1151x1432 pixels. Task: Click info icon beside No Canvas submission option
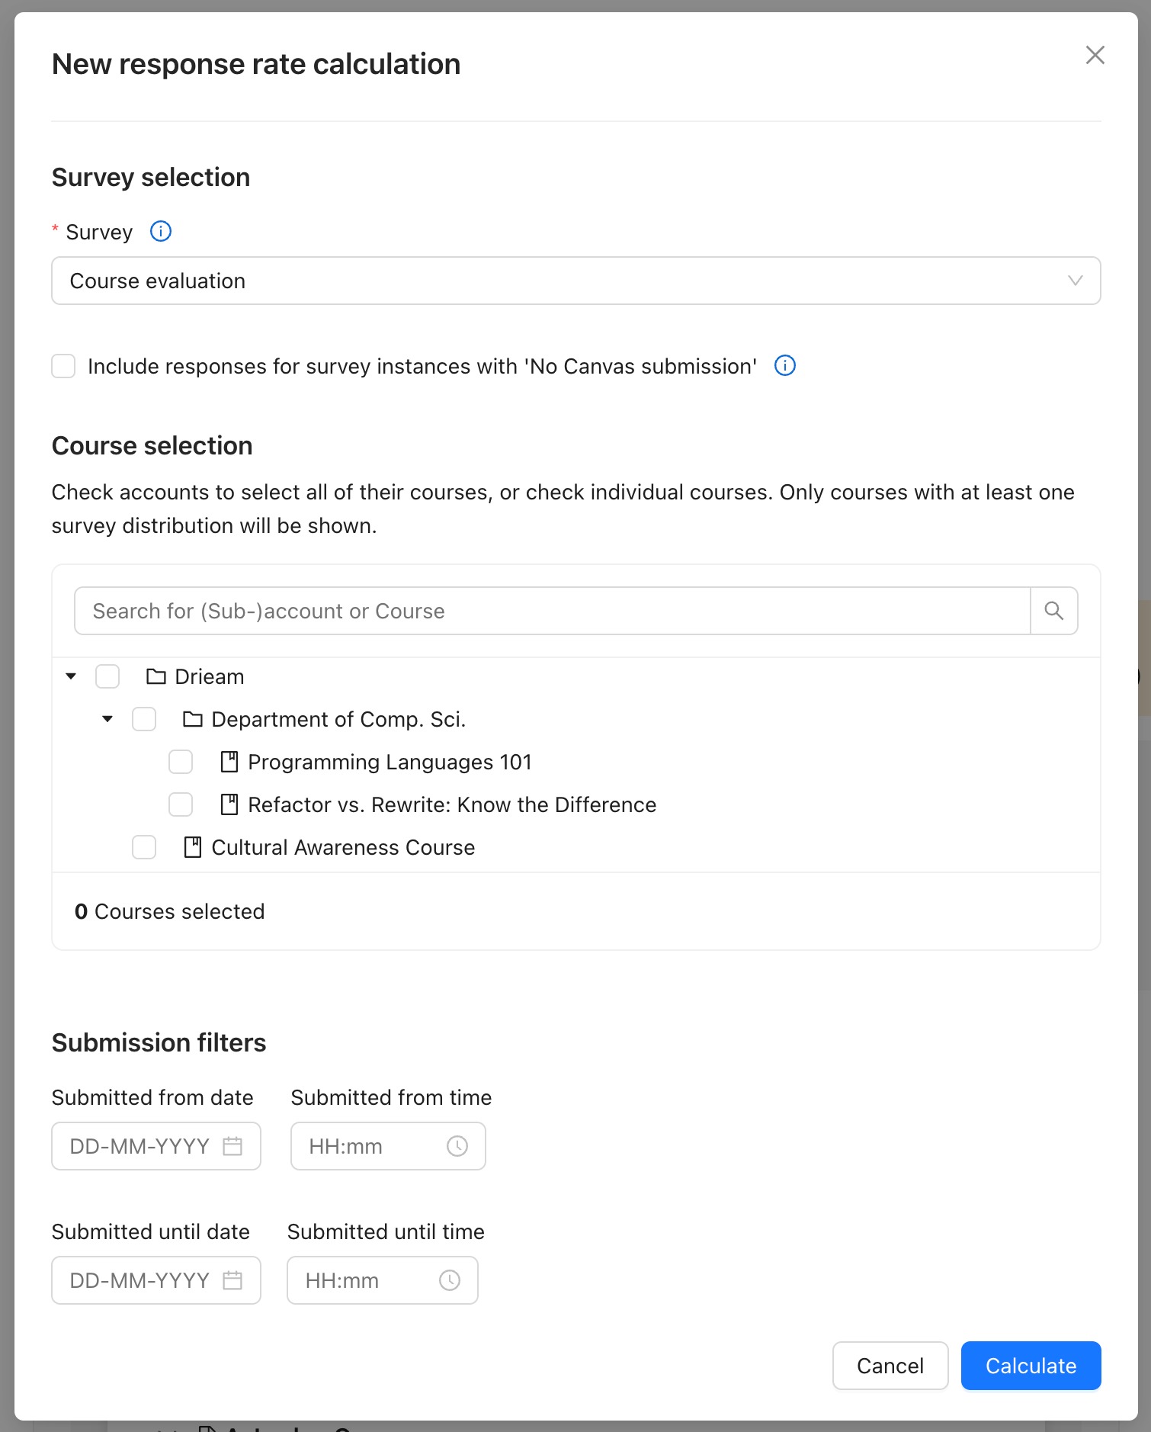(x=785, y=366)
